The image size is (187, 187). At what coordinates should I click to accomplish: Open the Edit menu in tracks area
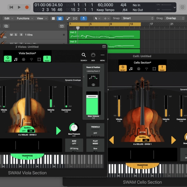click(x=8, y=18)
